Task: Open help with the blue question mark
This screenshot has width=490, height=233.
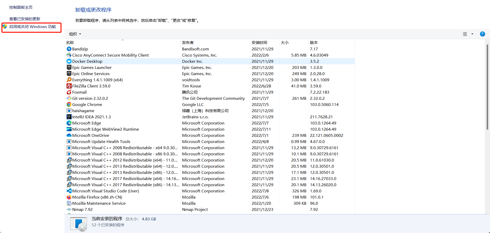Action: pos(482,34)
